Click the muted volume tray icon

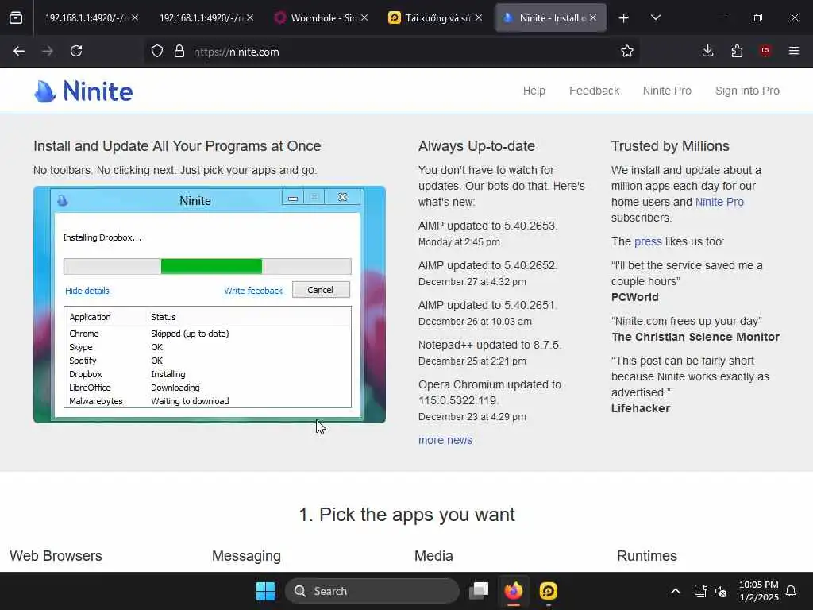coord(721,591)
